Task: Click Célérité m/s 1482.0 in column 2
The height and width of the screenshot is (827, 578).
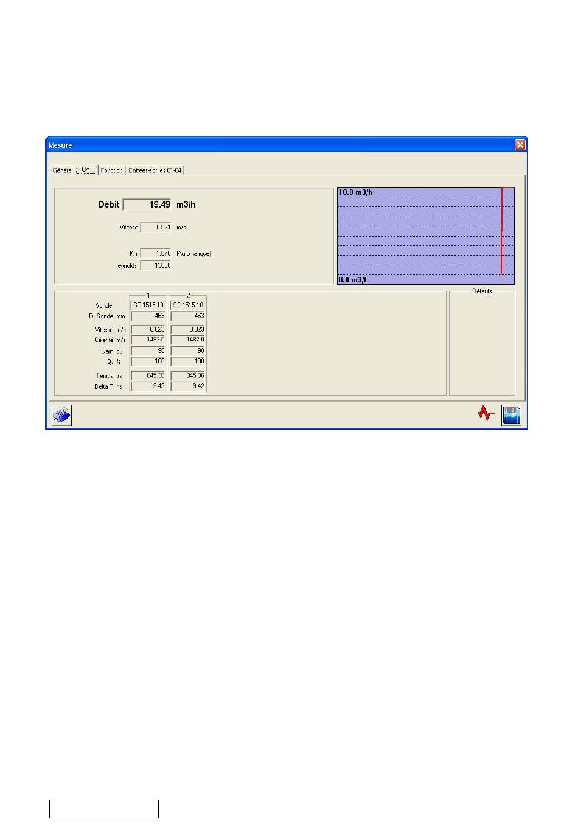Action: point(188,340)
